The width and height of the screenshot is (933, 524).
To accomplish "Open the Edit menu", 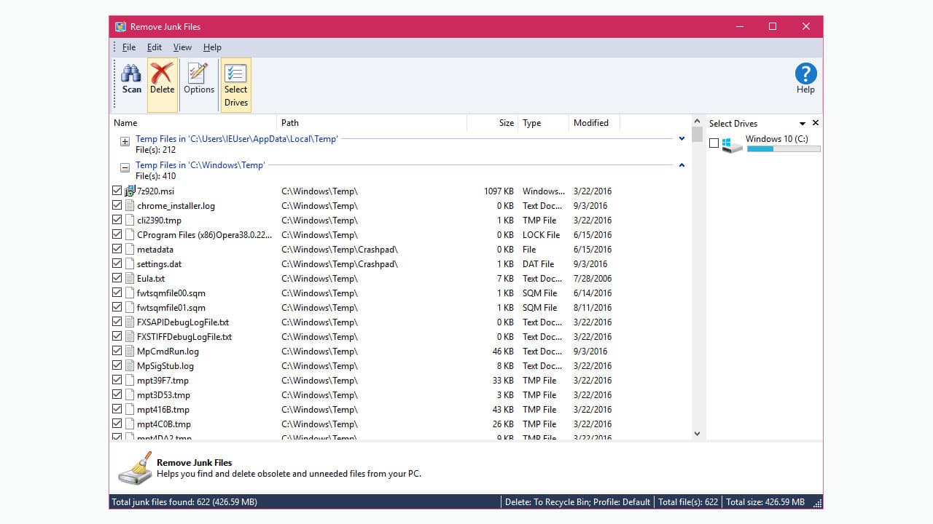I will 154,47.
